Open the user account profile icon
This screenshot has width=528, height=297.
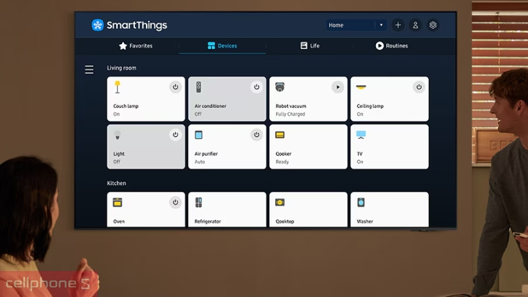click(x=415, y=25)
